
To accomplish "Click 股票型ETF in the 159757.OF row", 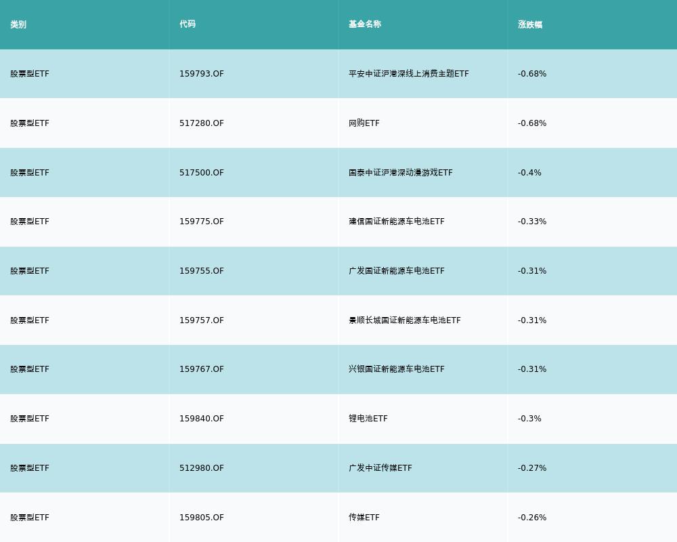I will [30, 320].
